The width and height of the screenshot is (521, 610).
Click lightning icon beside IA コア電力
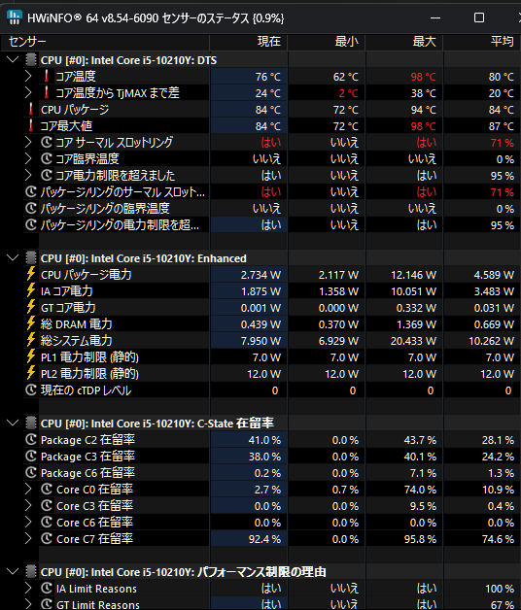pyautogui.click(x=31, y=290)
